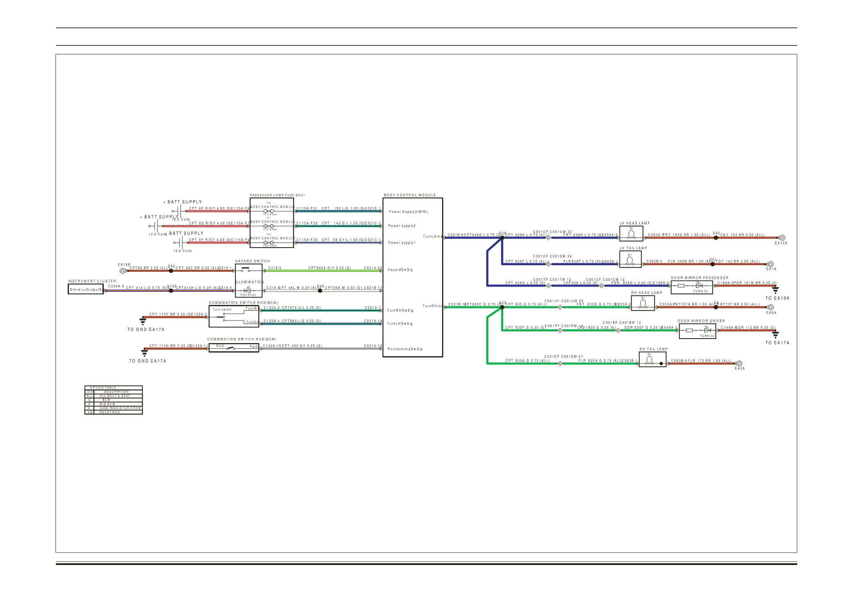Click the EA12A ring terminal symbol
This screenshot has height=603, width=853.
pyautogui.click(x=782, y=238)
